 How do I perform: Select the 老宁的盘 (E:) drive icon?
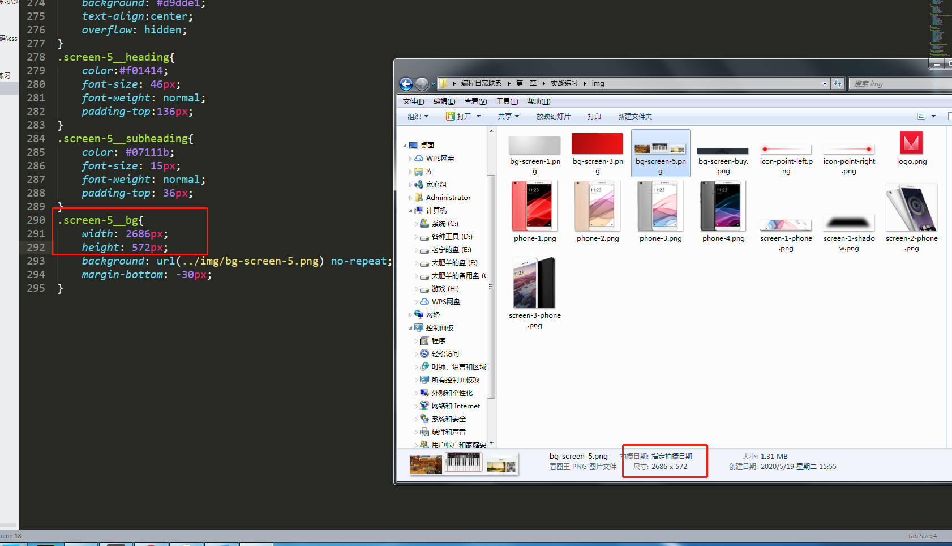pyautogui.click(x=424, y=250)
